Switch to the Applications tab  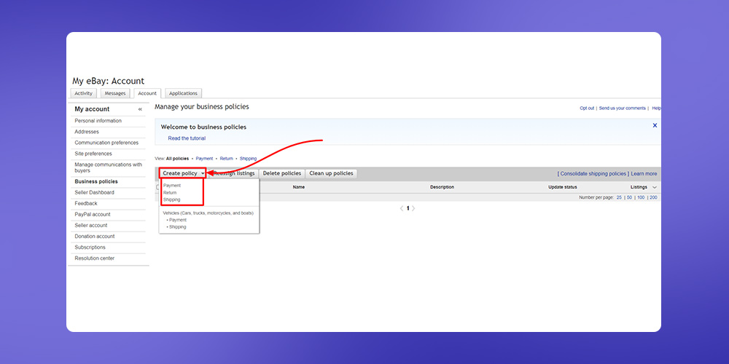pos(183,93)
